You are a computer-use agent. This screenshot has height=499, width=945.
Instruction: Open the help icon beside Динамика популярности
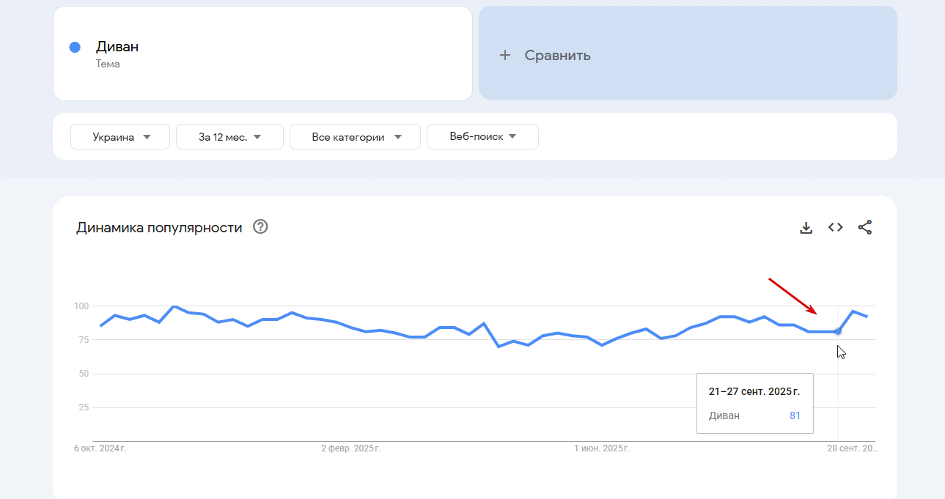260,227
